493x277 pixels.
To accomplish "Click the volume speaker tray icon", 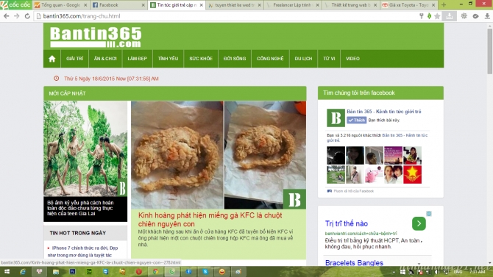I will [x=437, y=272].
